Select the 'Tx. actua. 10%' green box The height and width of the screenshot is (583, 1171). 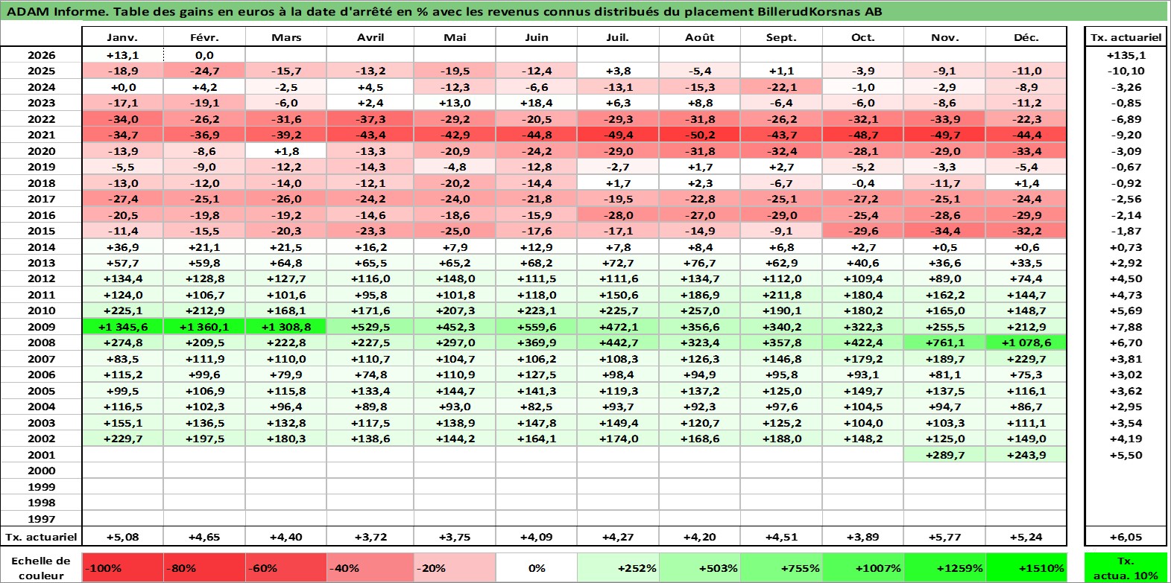[x=1126, y=568]
